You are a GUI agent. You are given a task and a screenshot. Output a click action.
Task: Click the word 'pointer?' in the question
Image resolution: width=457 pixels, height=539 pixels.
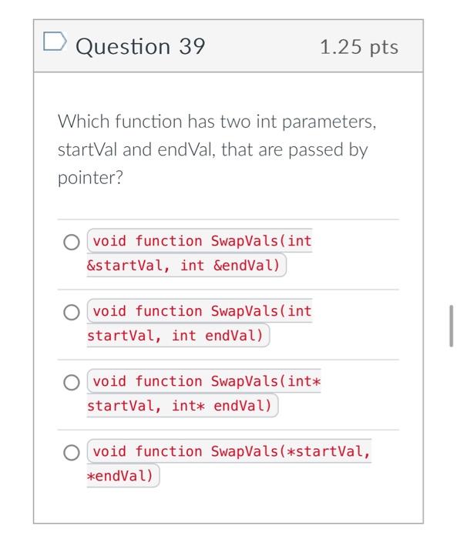[x=90, y=178]
